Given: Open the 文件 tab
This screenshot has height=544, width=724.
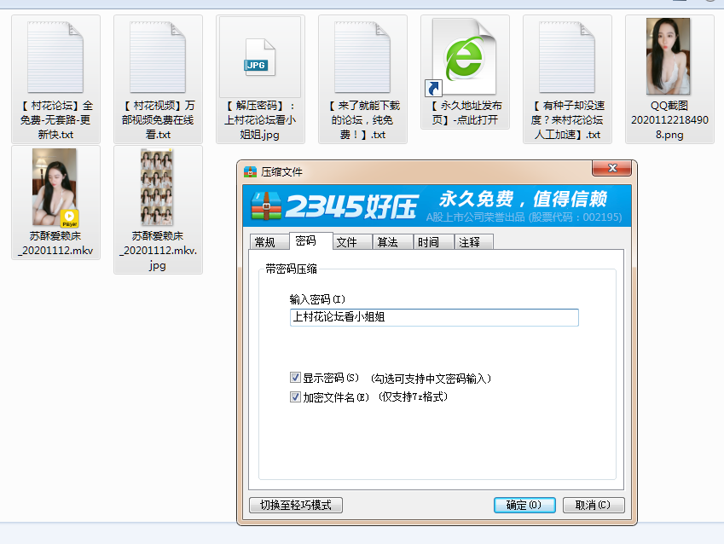Looking at the screenshot, I should coord(347,242).
